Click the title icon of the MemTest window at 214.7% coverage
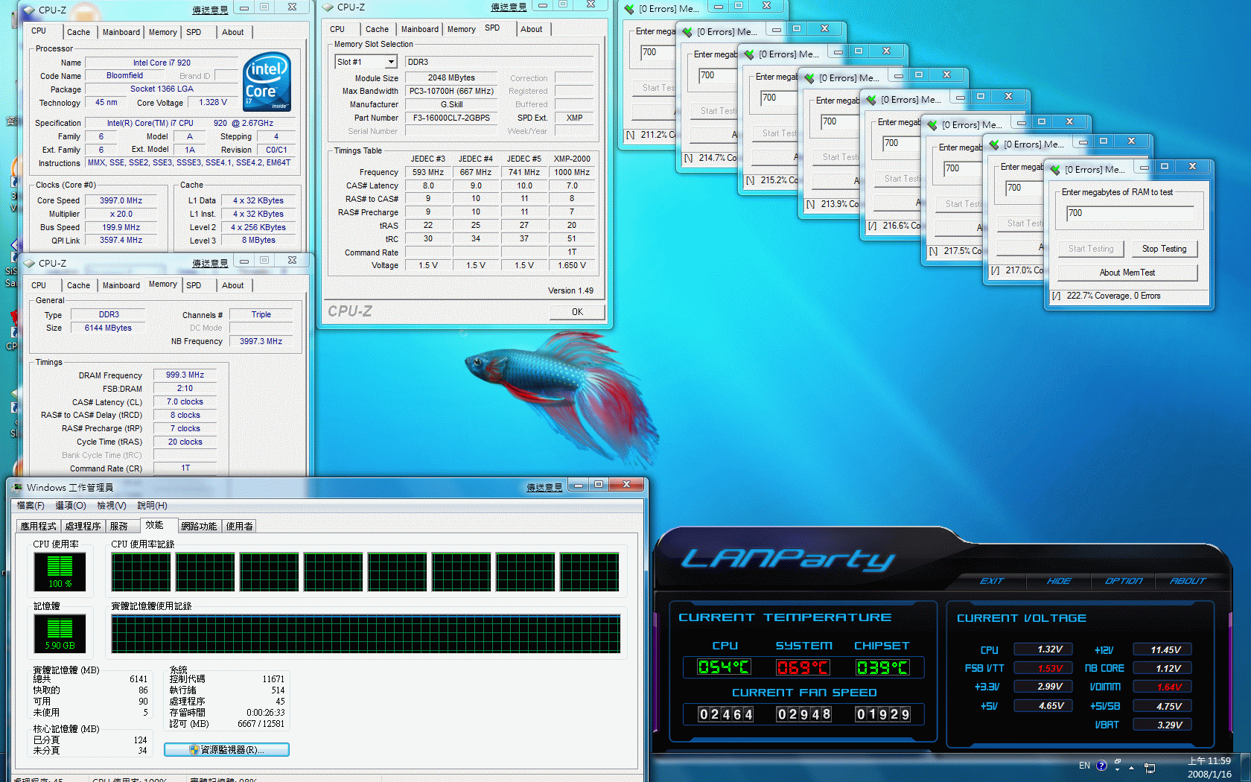The image size is (1251, 782). coord(687,32)
